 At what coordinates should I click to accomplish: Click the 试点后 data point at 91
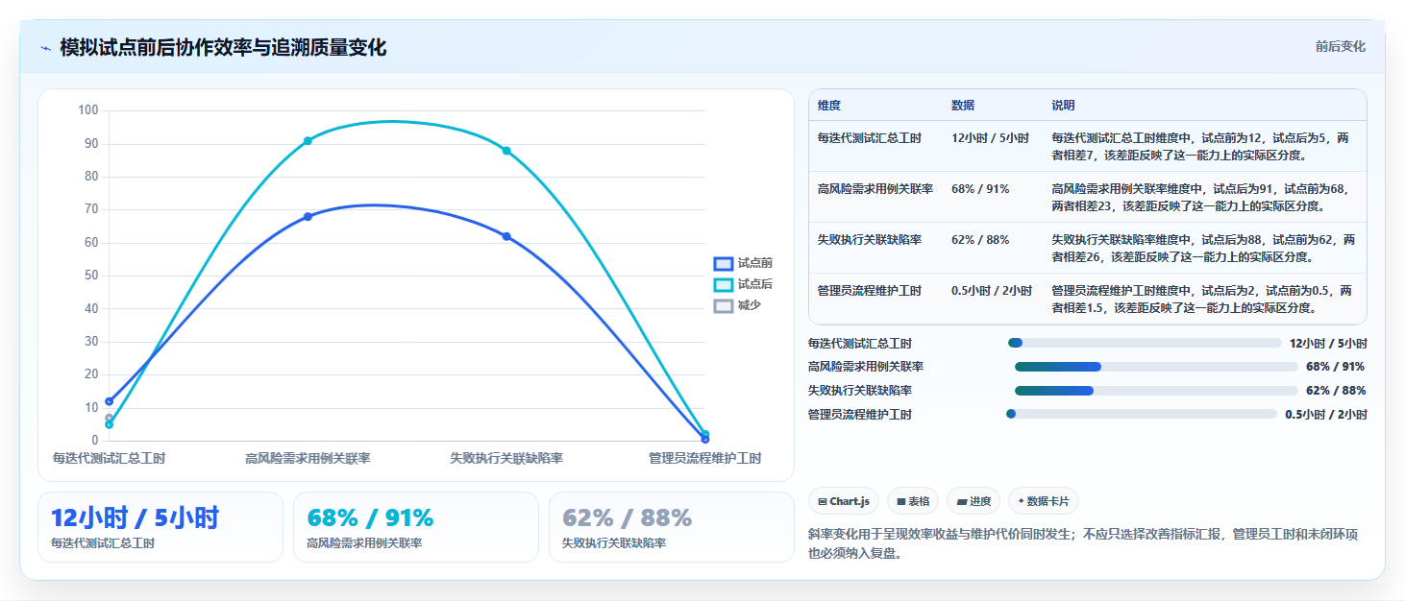point(308,141)
